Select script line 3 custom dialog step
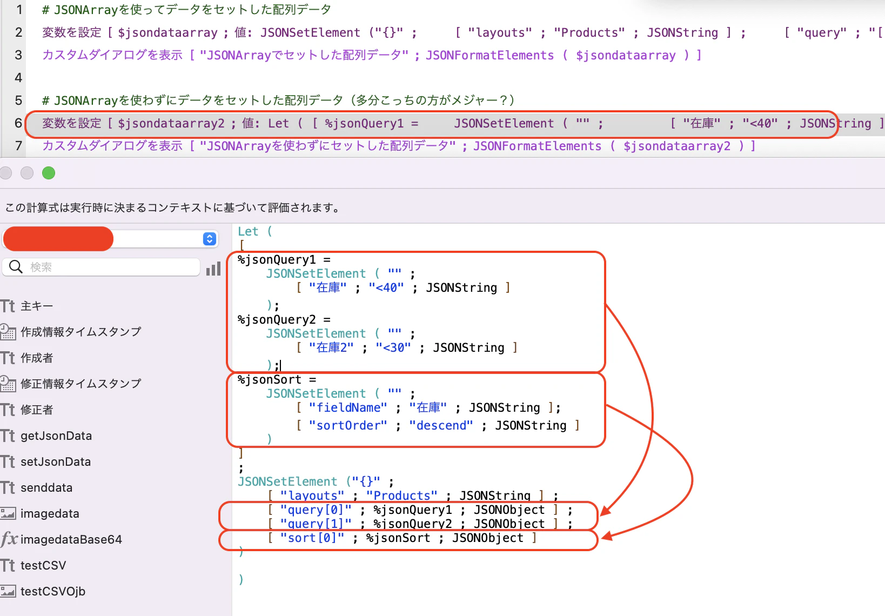The height and width of the screenshot is (616, 885). click(x=372, y=55)
